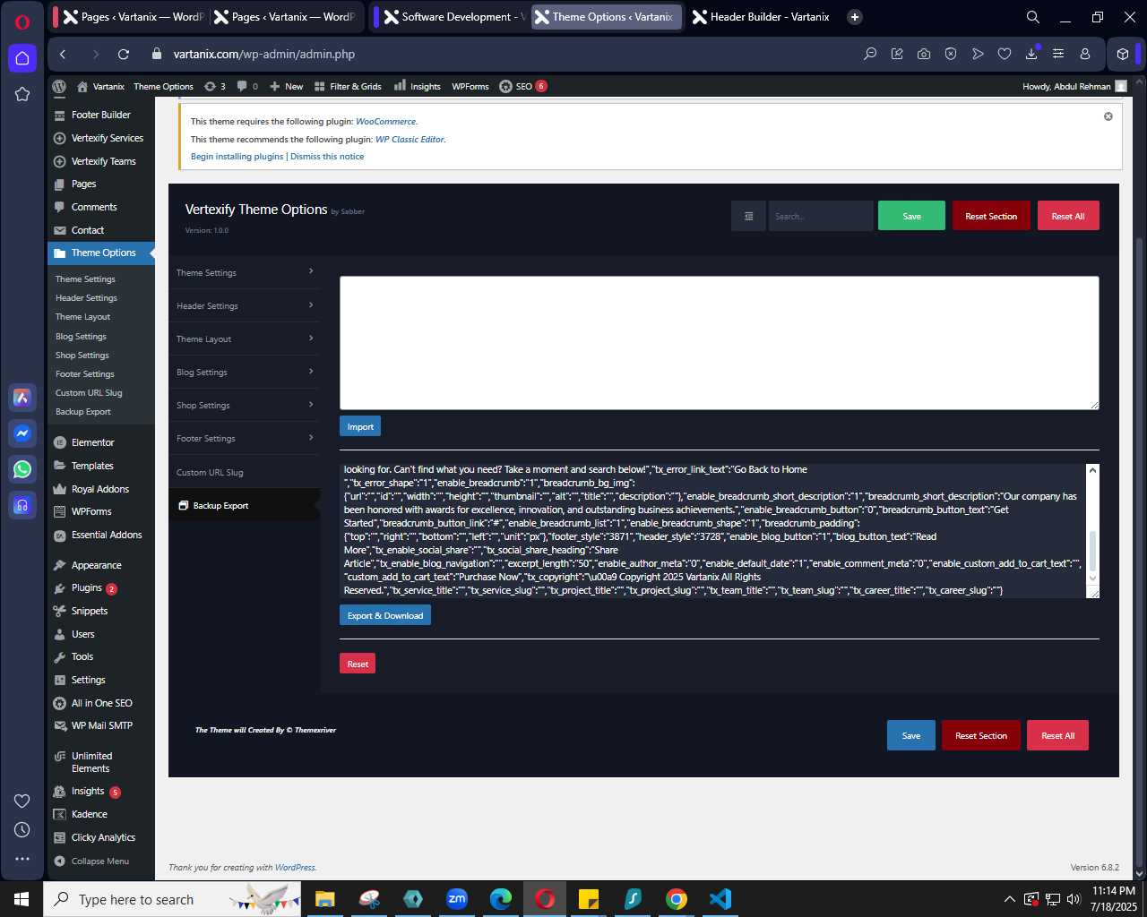Expand Footer Settings section
The image size is (1147, 917).
pos(244,438)
